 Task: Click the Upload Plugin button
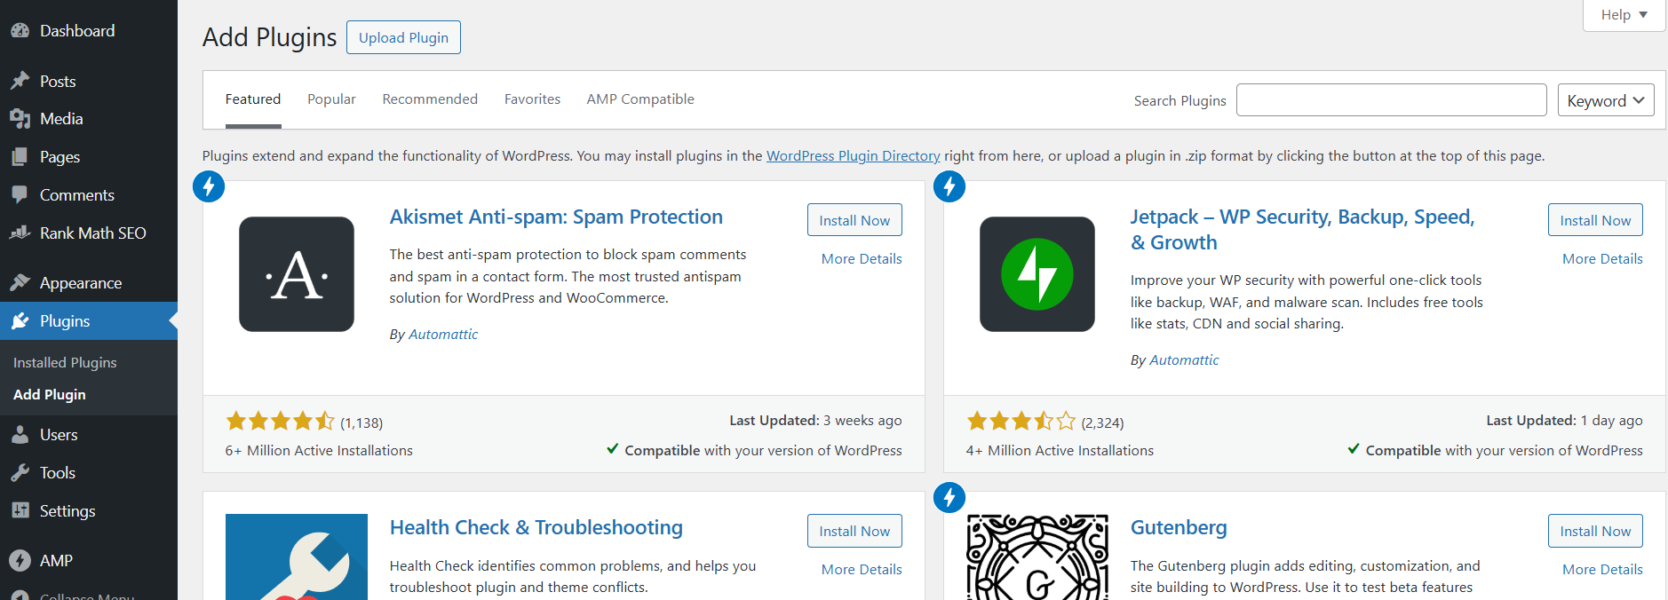(x=403, y=37)
